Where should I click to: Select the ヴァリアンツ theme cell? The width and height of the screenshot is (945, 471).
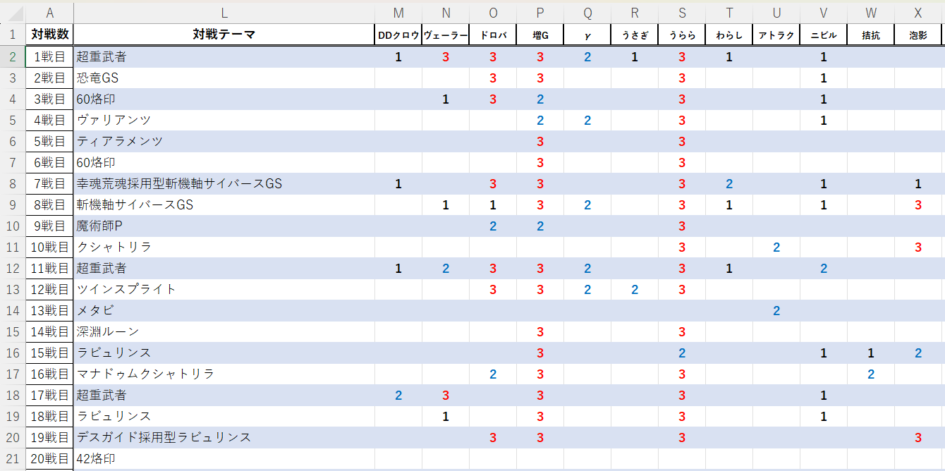click(224, 120)
